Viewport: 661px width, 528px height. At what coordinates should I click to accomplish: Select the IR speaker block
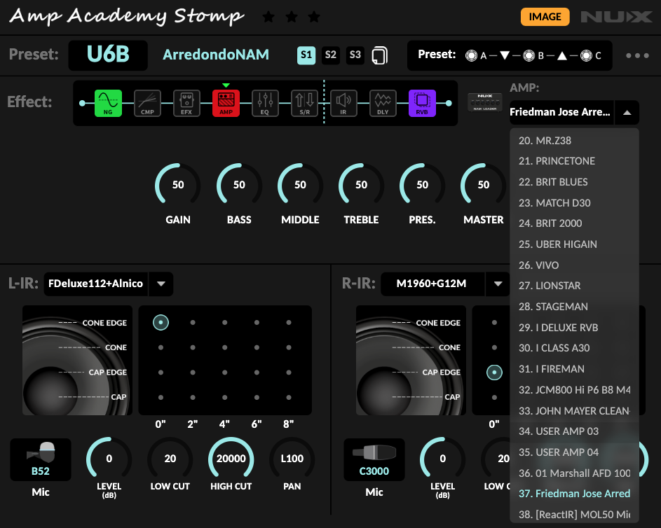point(343,103)
